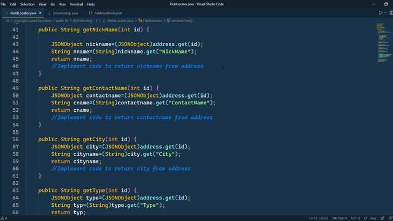Open the Run menu
This screenshot has width=393, height=221.
[x=63, y=4]
